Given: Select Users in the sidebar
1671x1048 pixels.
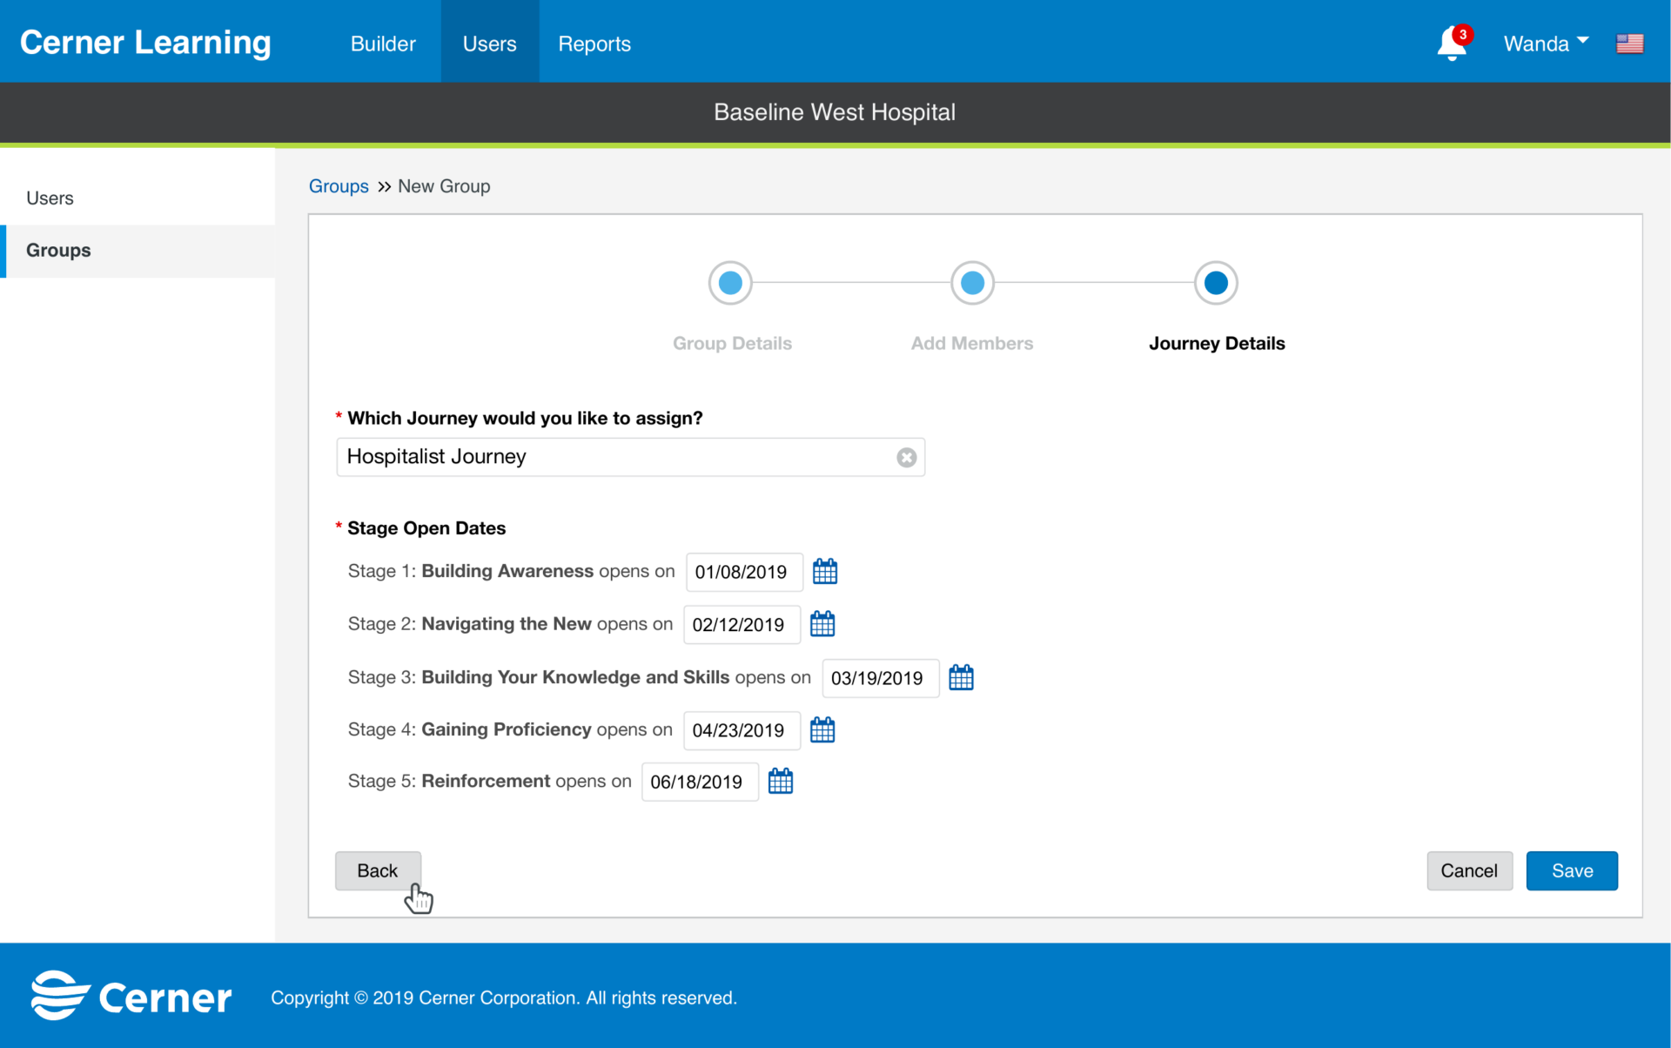Looking at the screenshot, I should pos(138,198).
